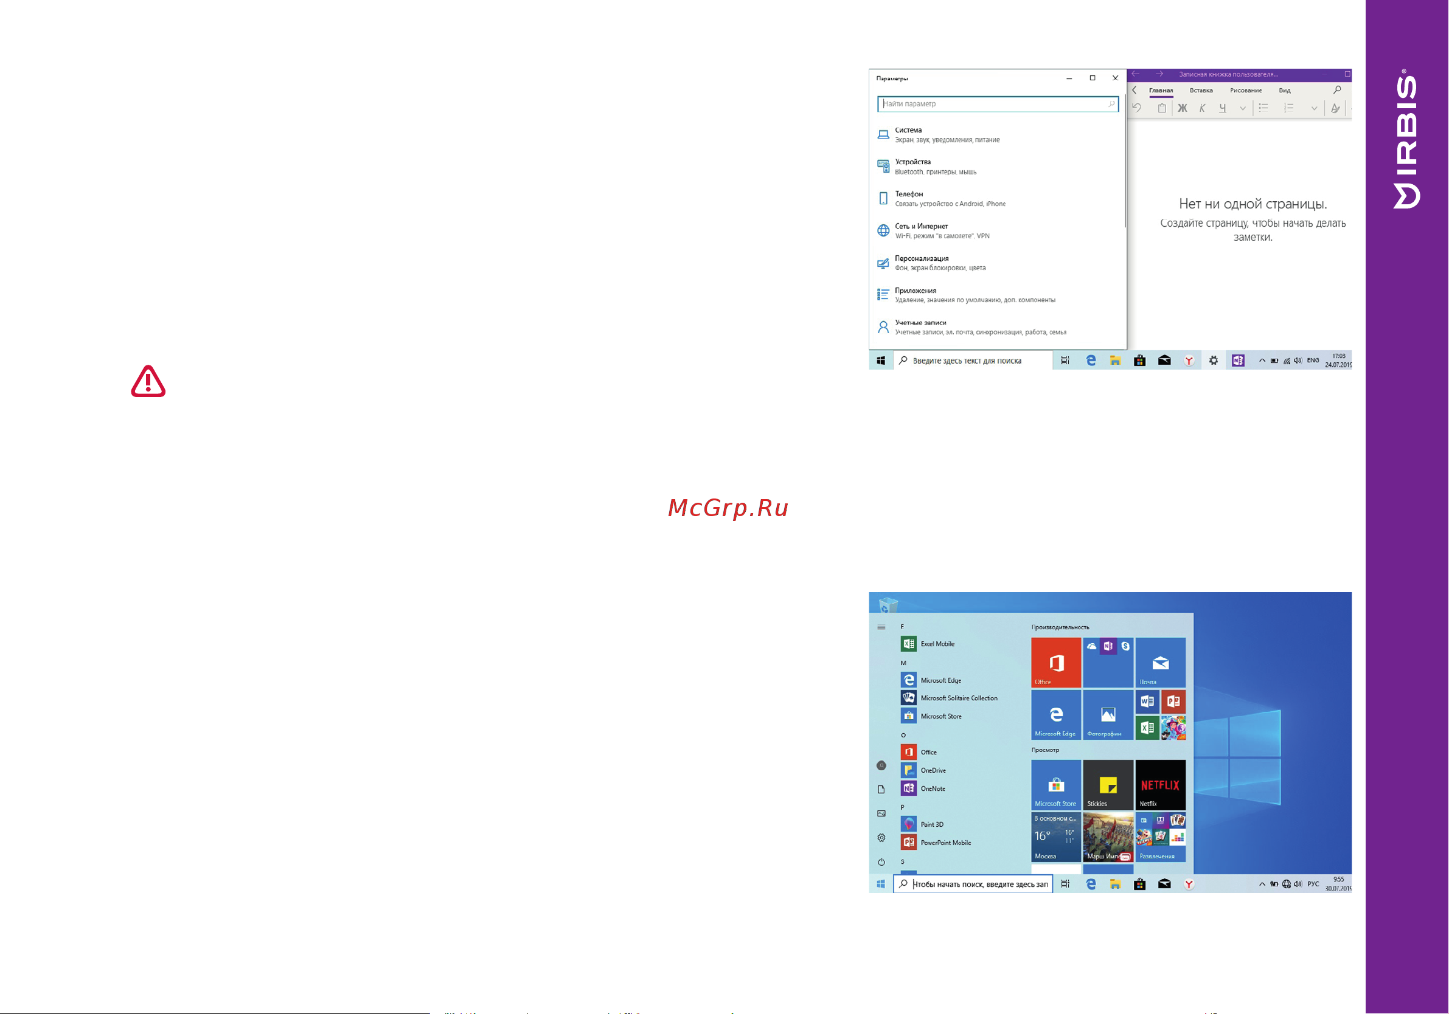Click the Power icon in Start sidebar

(881, 862)
